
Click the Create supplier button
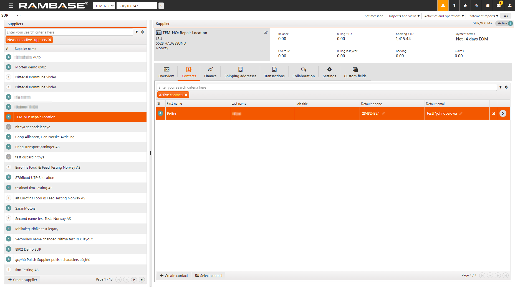click(x=23, y=280)
